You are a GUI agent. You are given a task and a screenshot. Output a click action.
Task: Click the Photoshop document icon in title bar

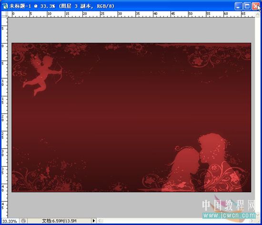pyautogui.click(x=5, y=6)
